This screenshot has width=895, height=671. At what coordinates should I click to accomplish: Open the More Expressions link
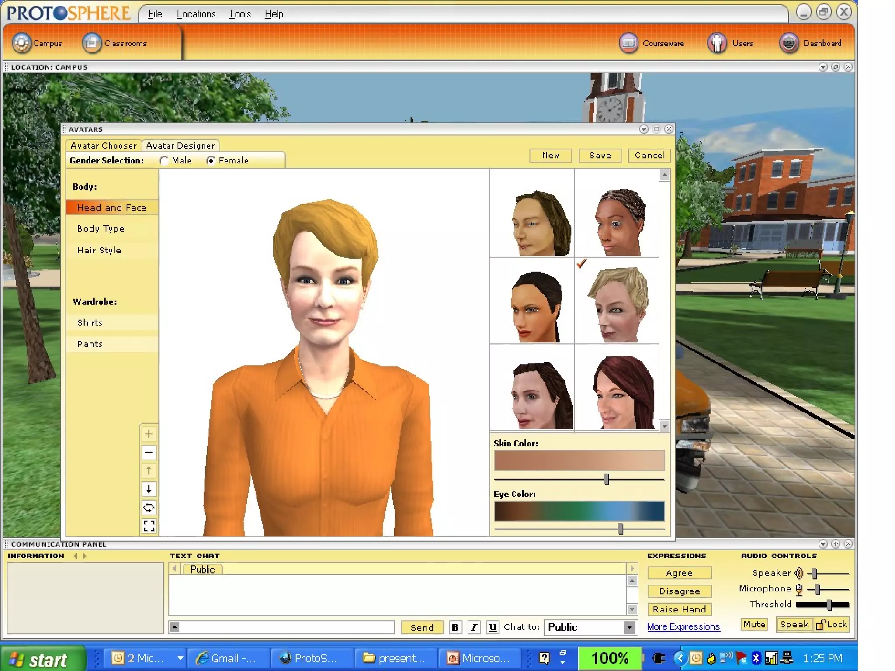click(x=683, y=627)
